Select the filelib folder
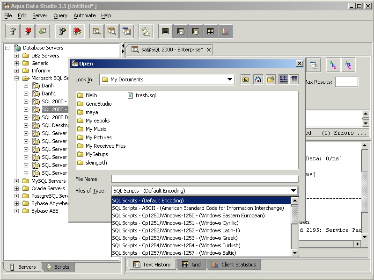This screenshot has height=280, width=374. point(88,95)
